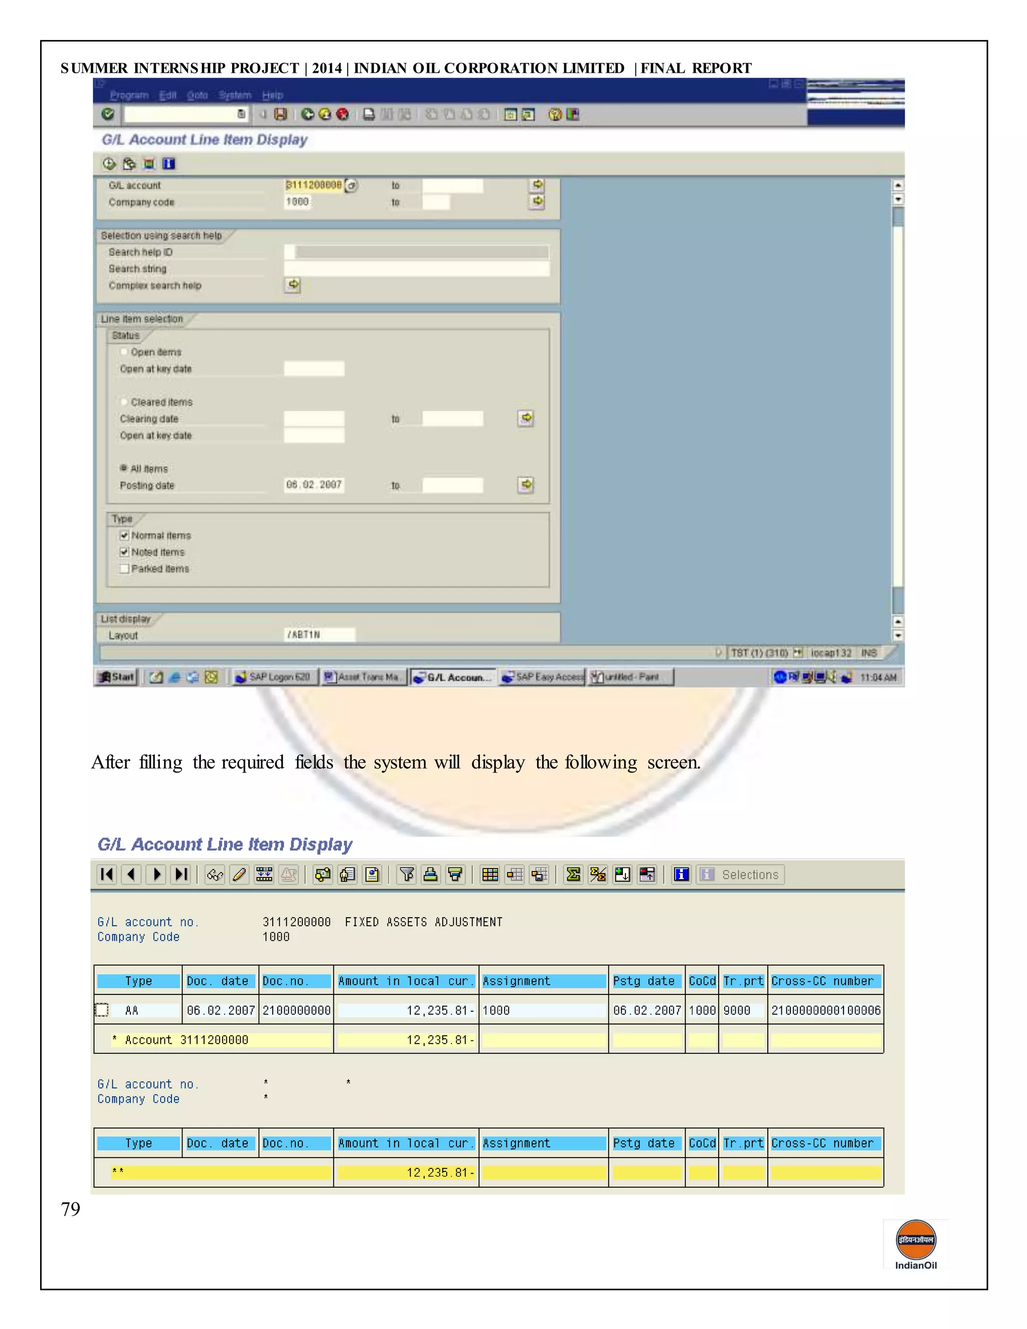Click the First page arrow icon

coord(106,875)
